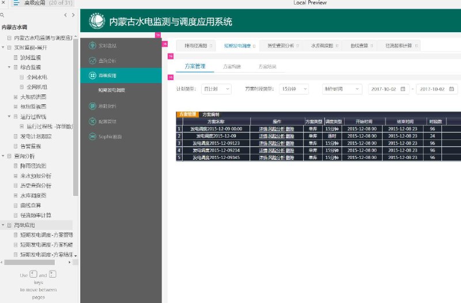Click the end date field 2017-10-02

pyautogui.click(x=437, y=89)
